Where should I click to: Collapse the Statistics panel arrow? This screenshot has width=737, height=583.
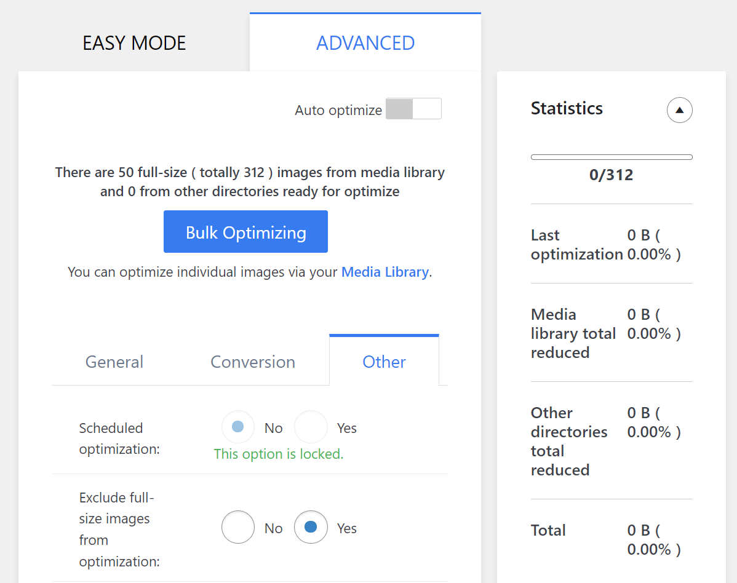(x=679, y=110)
